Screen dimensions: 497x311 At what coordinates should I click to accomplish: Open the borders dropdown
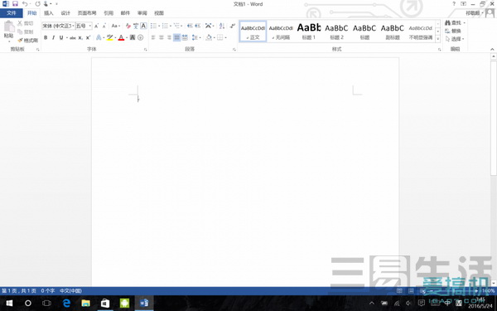click(x=225, y=37)
